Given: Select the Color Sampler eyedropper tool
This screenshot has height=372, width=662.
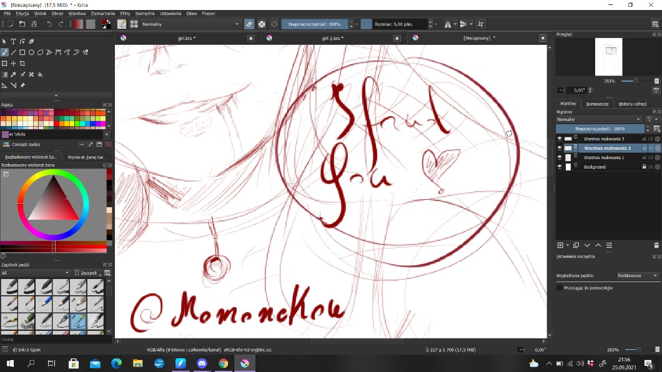Looking at the screenshot, I should pyautogui.click(x=13, y=74).
